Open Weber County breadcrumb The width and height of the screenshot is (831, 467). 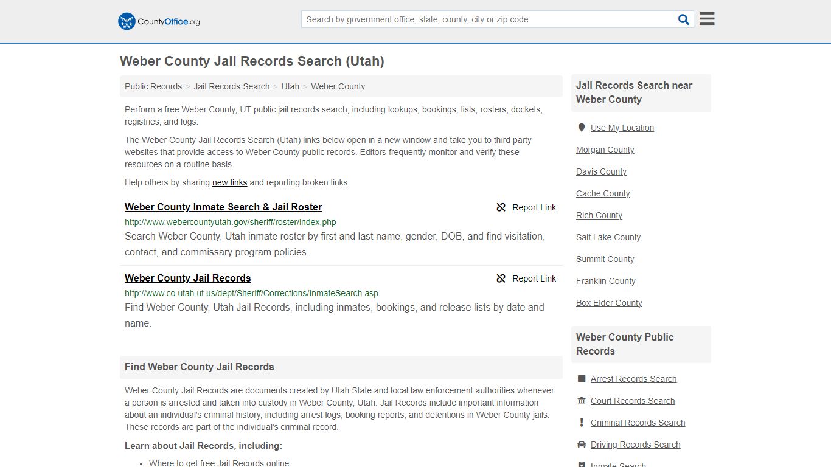point(338,86)
